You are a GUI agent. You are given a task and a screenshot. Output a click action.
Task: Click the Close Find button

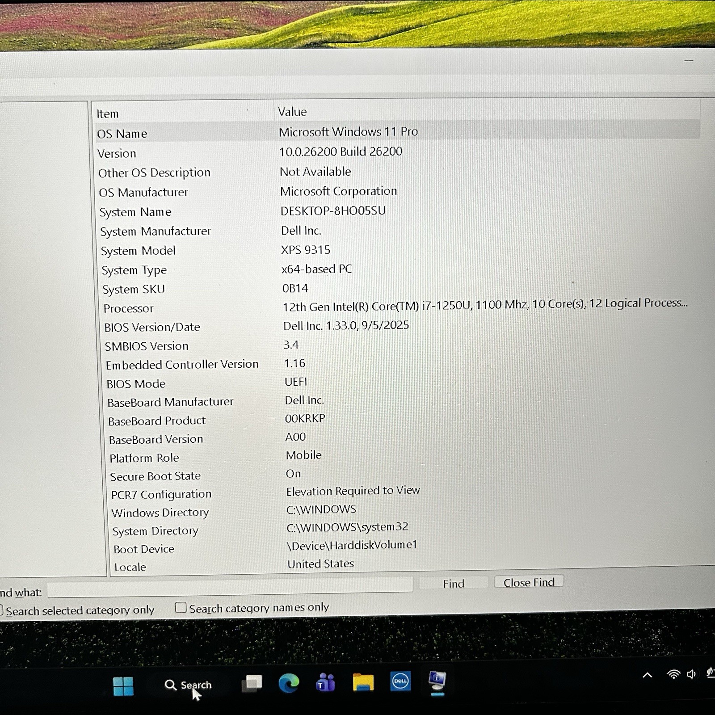(529, 582)
